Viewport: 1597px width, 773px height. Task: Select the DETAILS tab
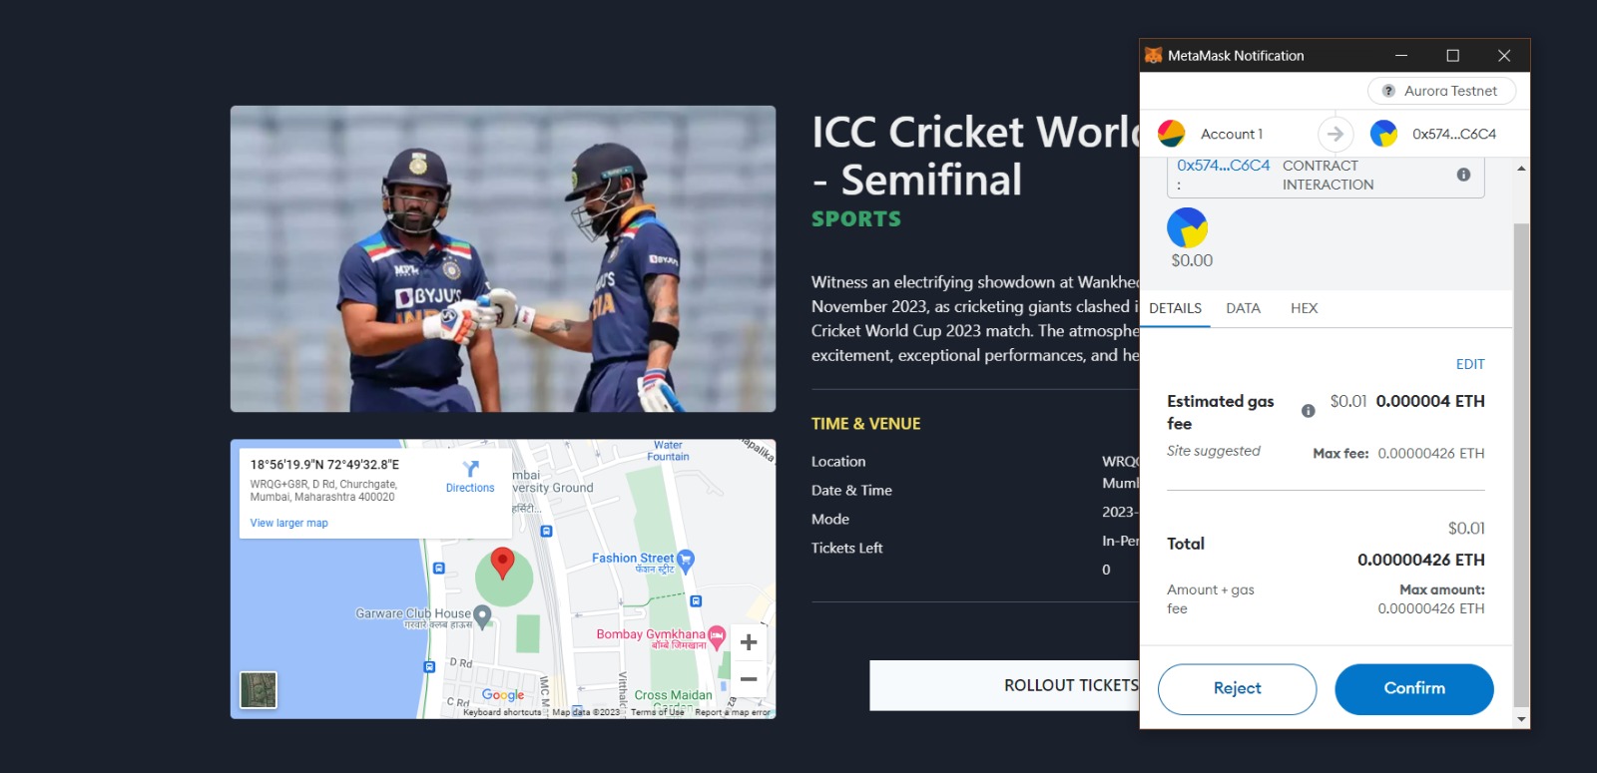coord(1175,308)
